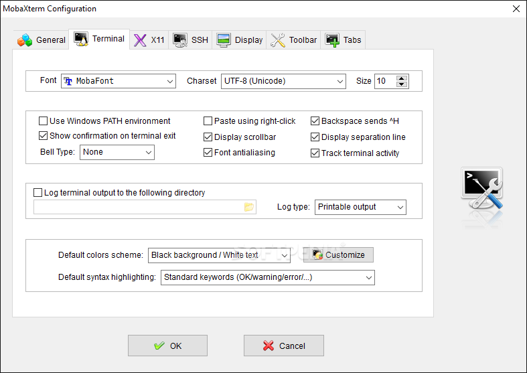This screenshot has width=527, height=373.
Task: Enable Use Windows PATH environment
Action: [x=43, y=121]
